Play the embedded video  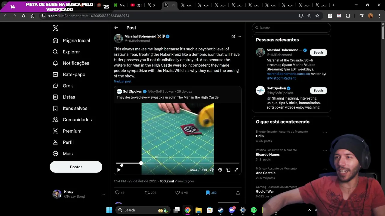(x=119, y=170)
